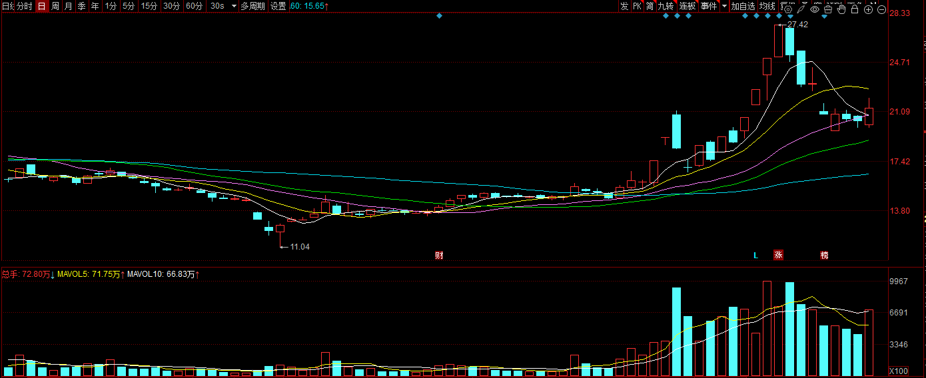Click the 事件 events button
The image size is (926, 378).
[x=709, y=6]
